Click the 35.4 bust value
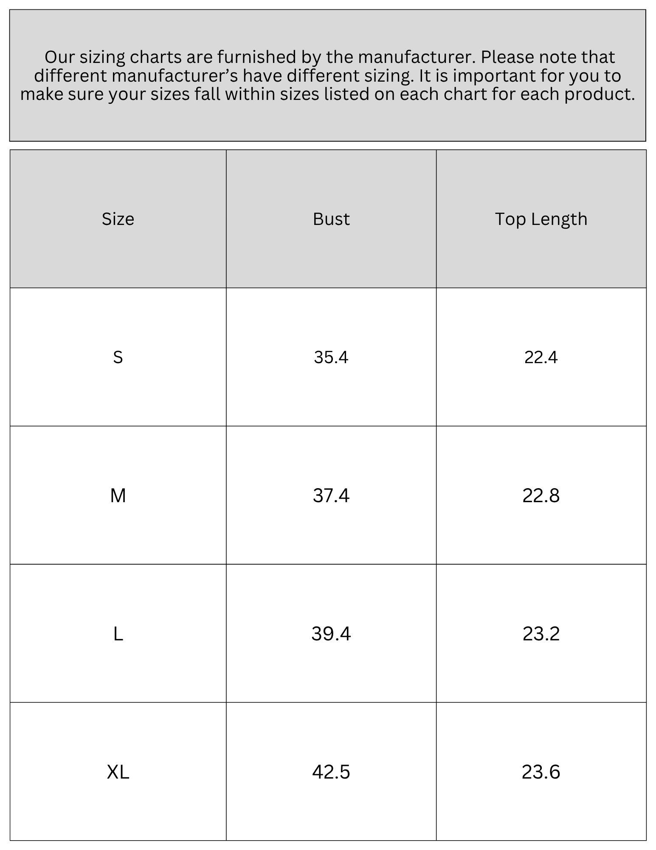Image resolution: width=656 pixels, height=850 pixels. click(x=331, y=357)
